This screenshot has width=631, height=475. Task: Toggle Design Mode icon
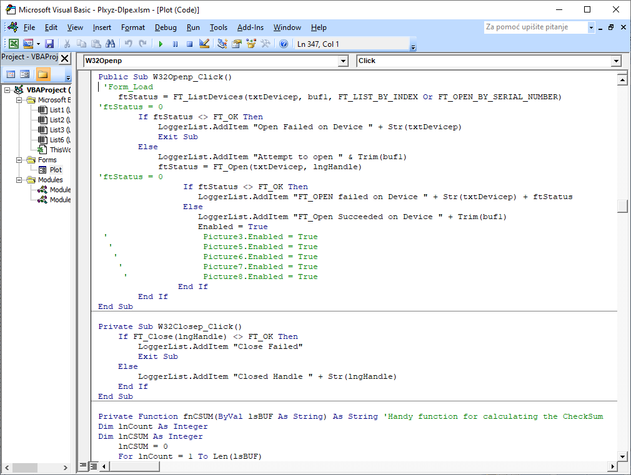tap(204, 44)
